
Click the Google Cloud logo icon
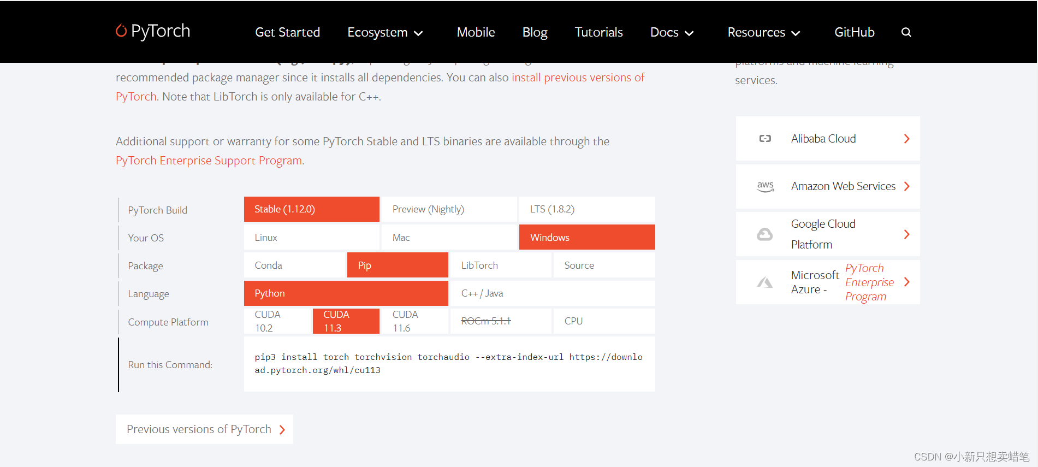764,234
